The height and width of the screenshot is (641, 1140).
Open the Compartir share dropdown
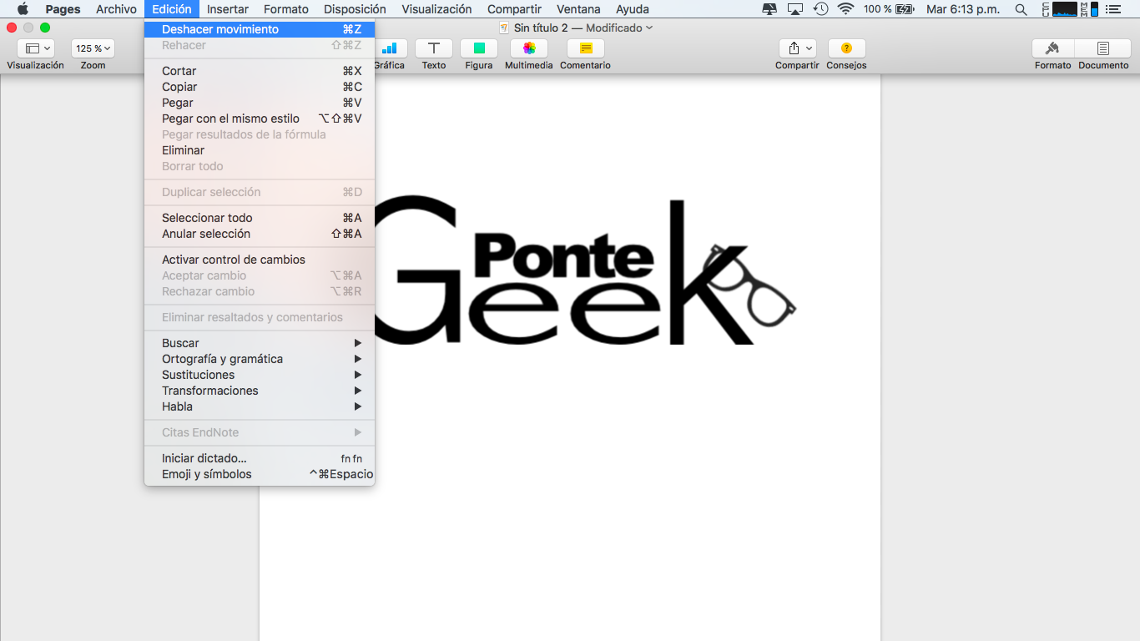pos(797,48)
